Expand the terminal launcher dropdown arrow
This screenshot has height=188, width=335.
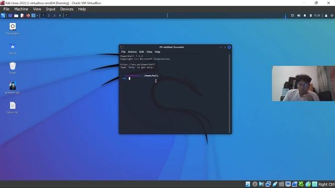[x=37, y=16]
